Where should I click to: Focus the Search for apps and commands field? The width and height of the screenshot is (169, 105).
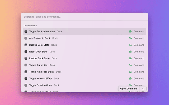click(x=79, y=17)
